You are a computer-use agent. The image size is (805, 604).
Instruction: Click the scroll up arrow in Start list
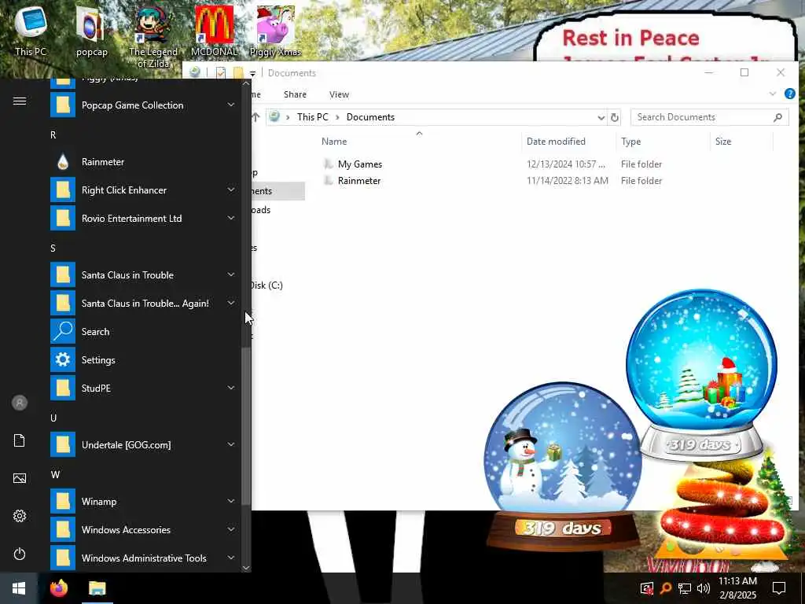point(246,83)
